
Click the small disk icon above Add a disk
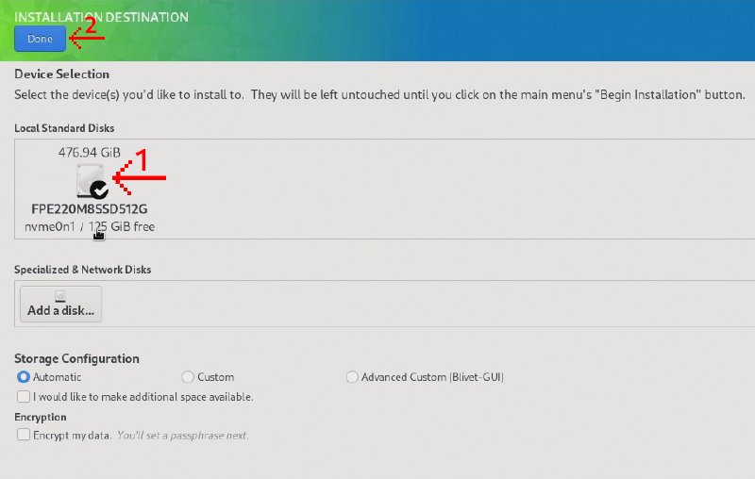tap(60, 295)
